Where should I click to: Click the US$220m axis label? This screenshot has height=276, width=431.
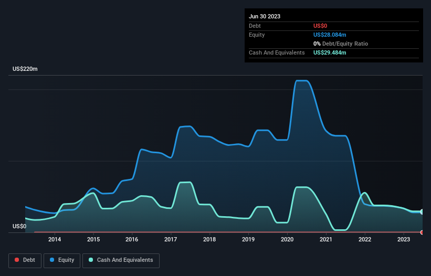tap(25, 69)
